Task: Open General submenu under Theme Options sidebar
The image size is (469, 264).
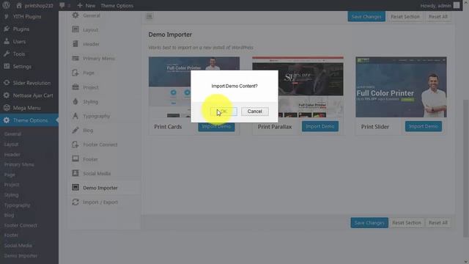Action: (12, 134)
